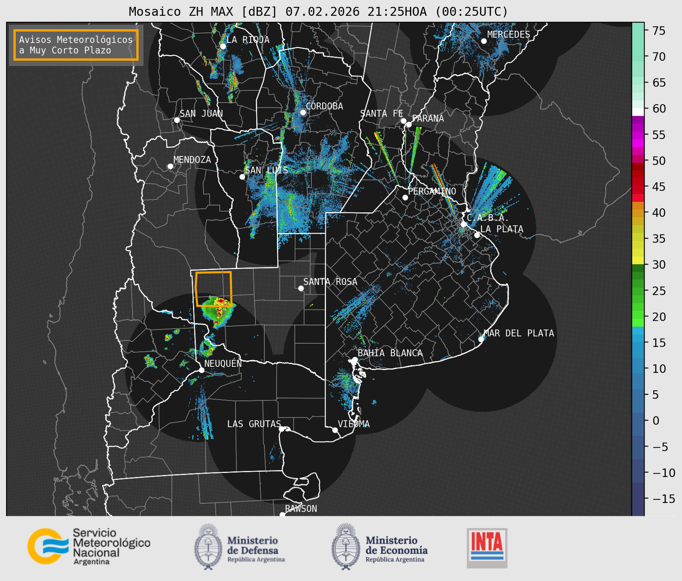Click the Avisos Meteorológicos a Muy Corto Plazo legend
Viewport: 682px width, 581px height.
pos(76,45)
